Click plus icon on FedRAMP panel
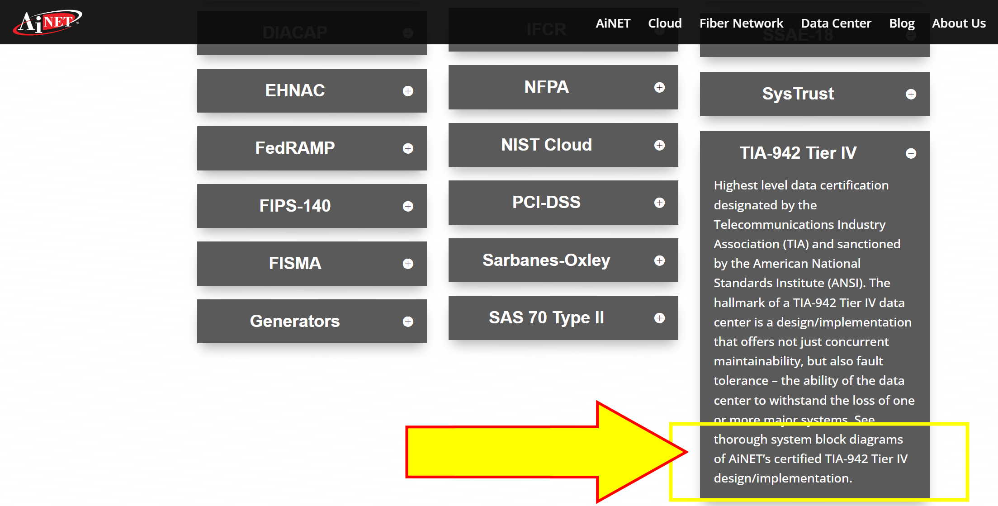 coord(408,148)
